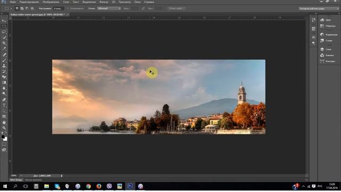This screenshot has height=192, width=341.
Task: Select the Dodge tool
Action: tap(4, 94)
